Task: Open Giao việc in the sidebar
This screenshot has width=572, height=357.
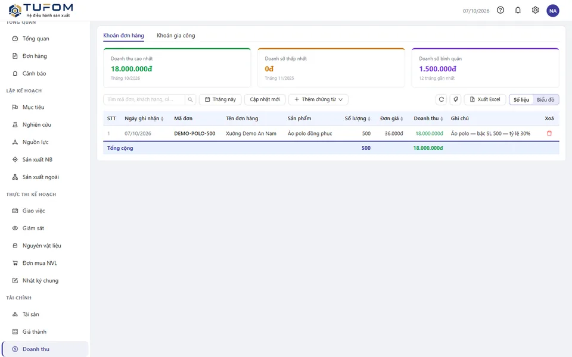Action: pos(45,211)
